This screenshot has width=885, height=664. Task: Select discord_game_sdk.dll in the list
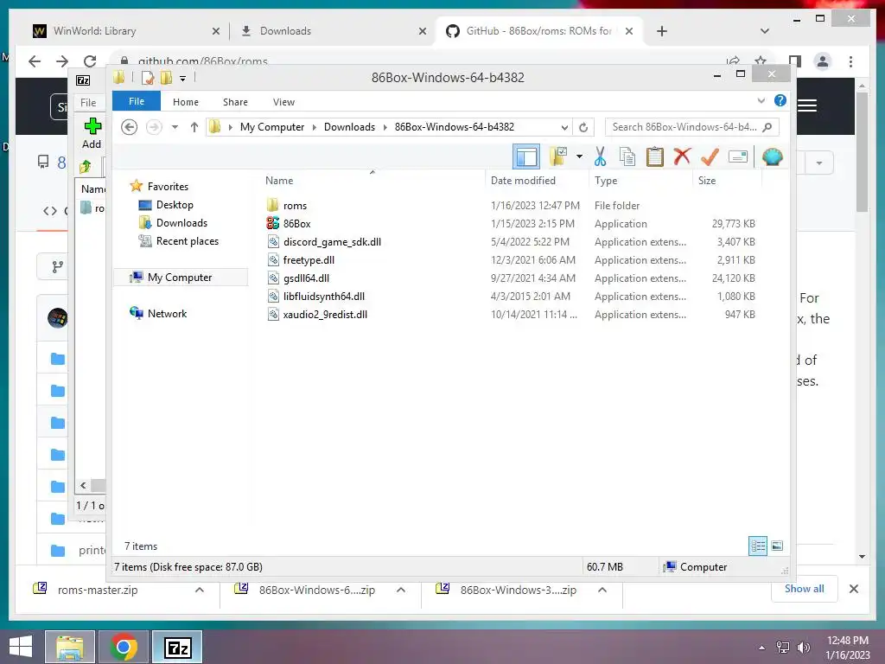(332, 242)
